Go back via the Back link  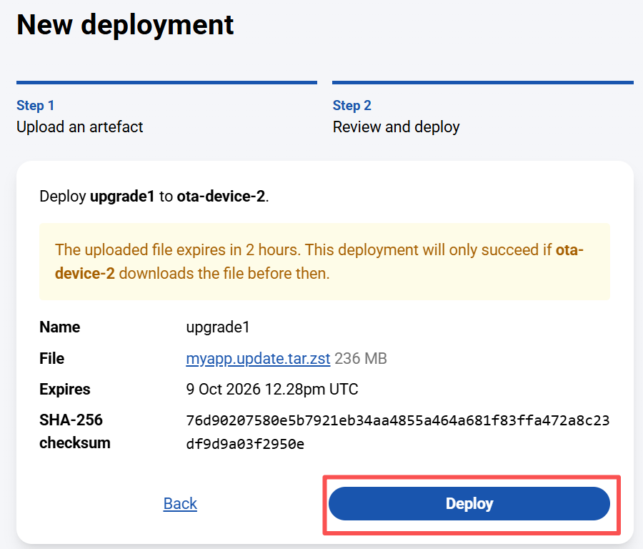[x=180, y=503]
